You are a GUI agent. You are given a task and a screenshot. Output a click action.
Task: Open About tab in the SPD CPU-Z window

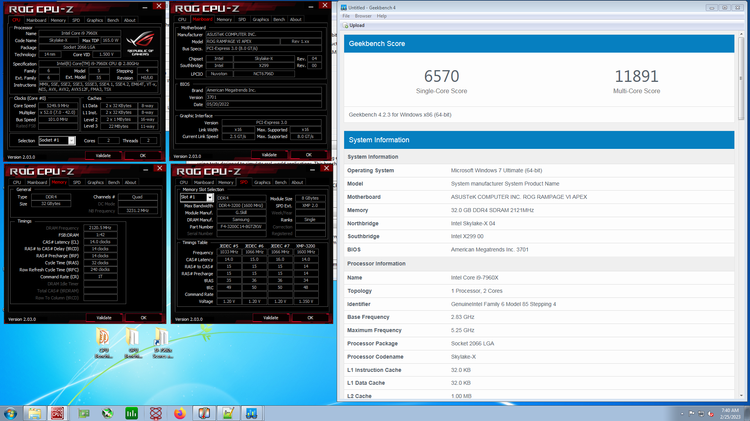pos(297,182)
